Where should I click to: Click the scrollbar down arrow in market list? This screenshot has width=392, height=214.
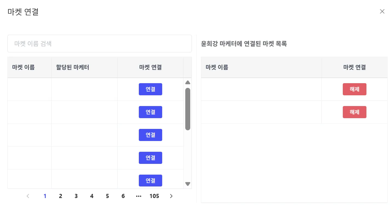click(188, 184)
